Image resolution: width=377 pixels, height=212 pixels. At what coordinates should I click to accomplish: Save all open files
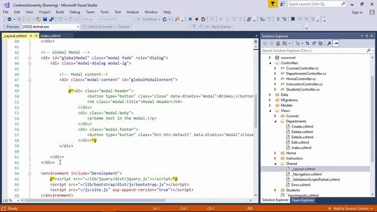click(51, 19)
